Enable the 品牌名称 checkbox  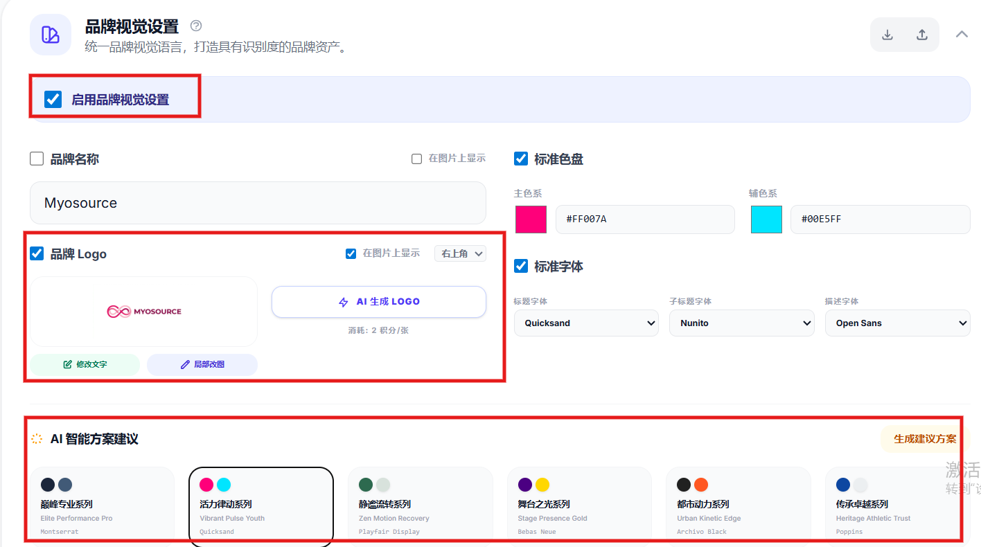click(37, 159)
